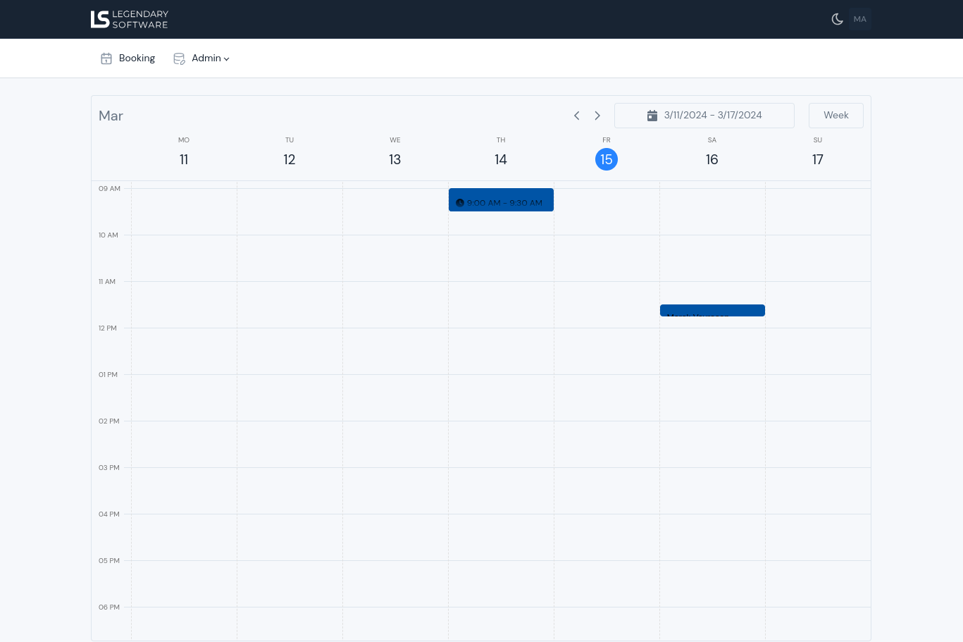Click the clock icon on Thursday booking
The height and width of the screenshot is (642, 963).
(x=460, y=203)
